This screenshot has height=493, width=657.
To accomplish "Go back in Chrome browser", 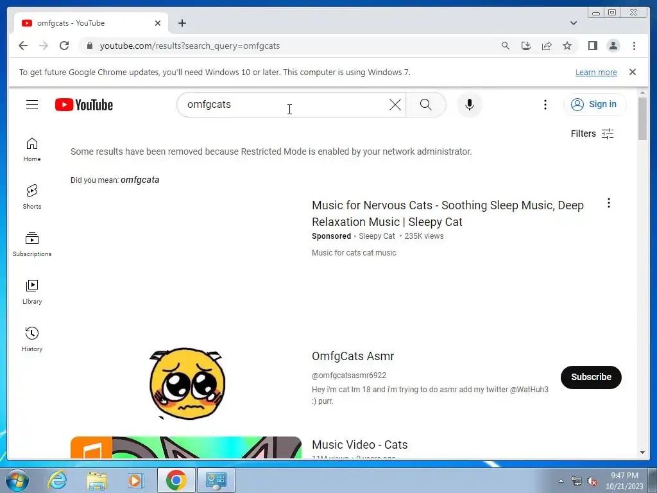I will point(23,46).
